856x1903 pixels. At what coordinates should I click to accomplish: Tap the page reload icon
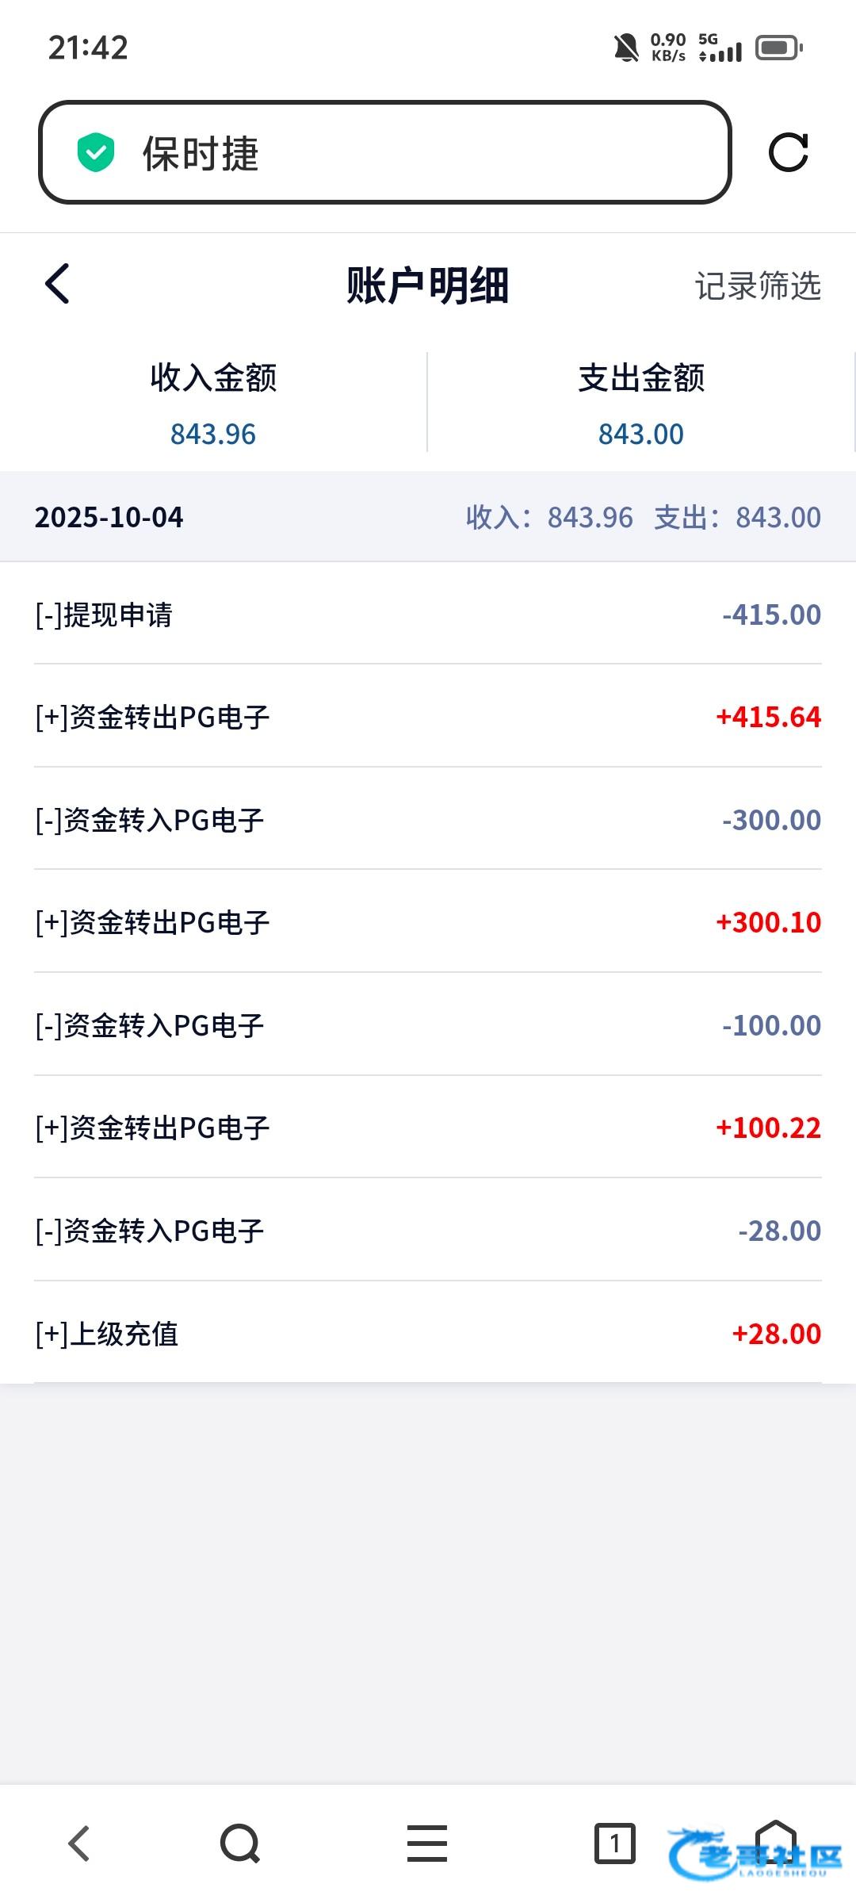coord(788,152)
